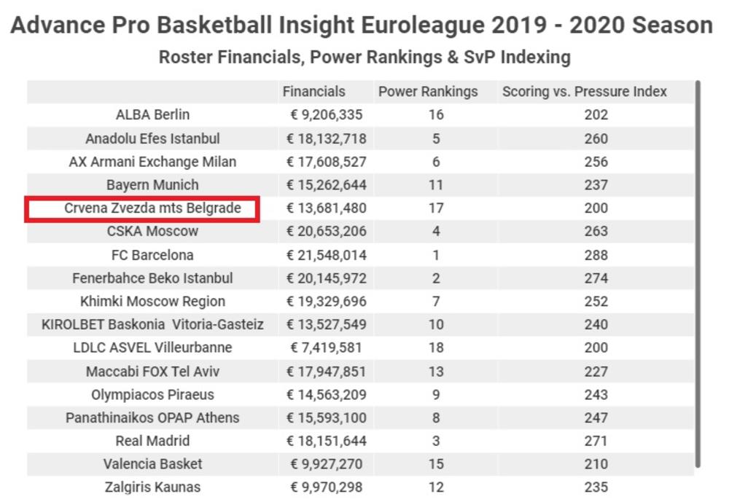
Task: Click the Khimki Moscow Region team name
Action: coord(152,302)
